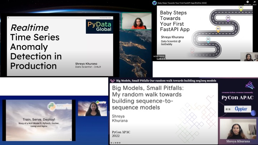
Task: Click the PyCon APAC logo icon
Action: click(248, 85)
